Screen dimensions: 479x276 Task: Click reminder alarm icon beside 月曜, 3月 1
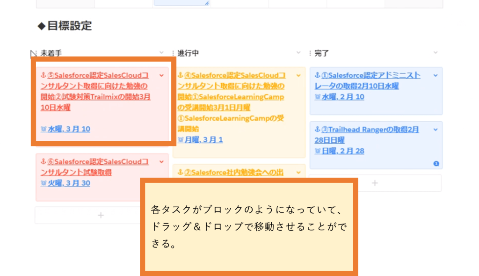pos(181,140)
